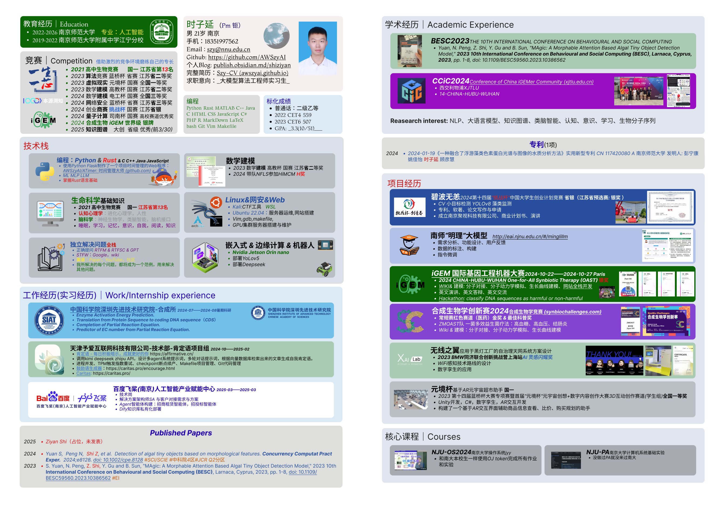Click the XAI Lab logo
Screen dimensions: 721x509
point(410,359)
